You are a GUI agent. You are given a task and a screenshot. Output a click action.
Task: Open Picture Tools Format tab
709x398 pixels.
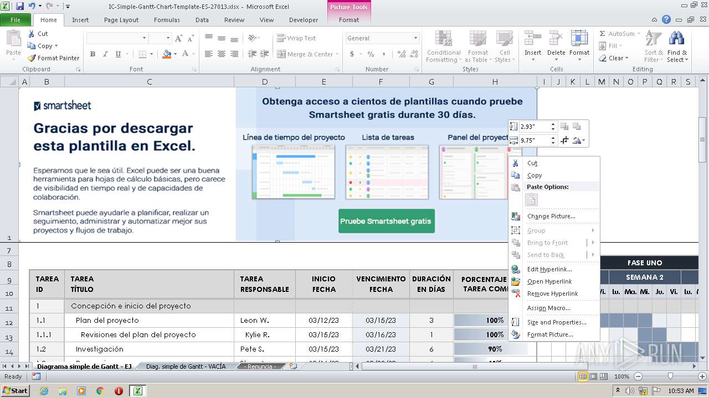(x=348, y=20)
